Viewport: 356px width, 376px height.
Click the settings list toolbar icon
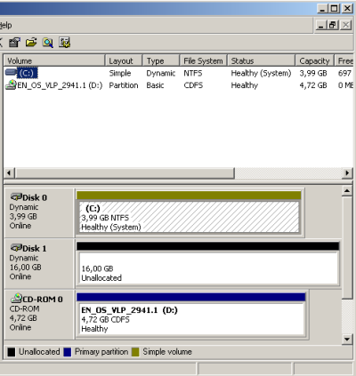(x=64, y=43)
